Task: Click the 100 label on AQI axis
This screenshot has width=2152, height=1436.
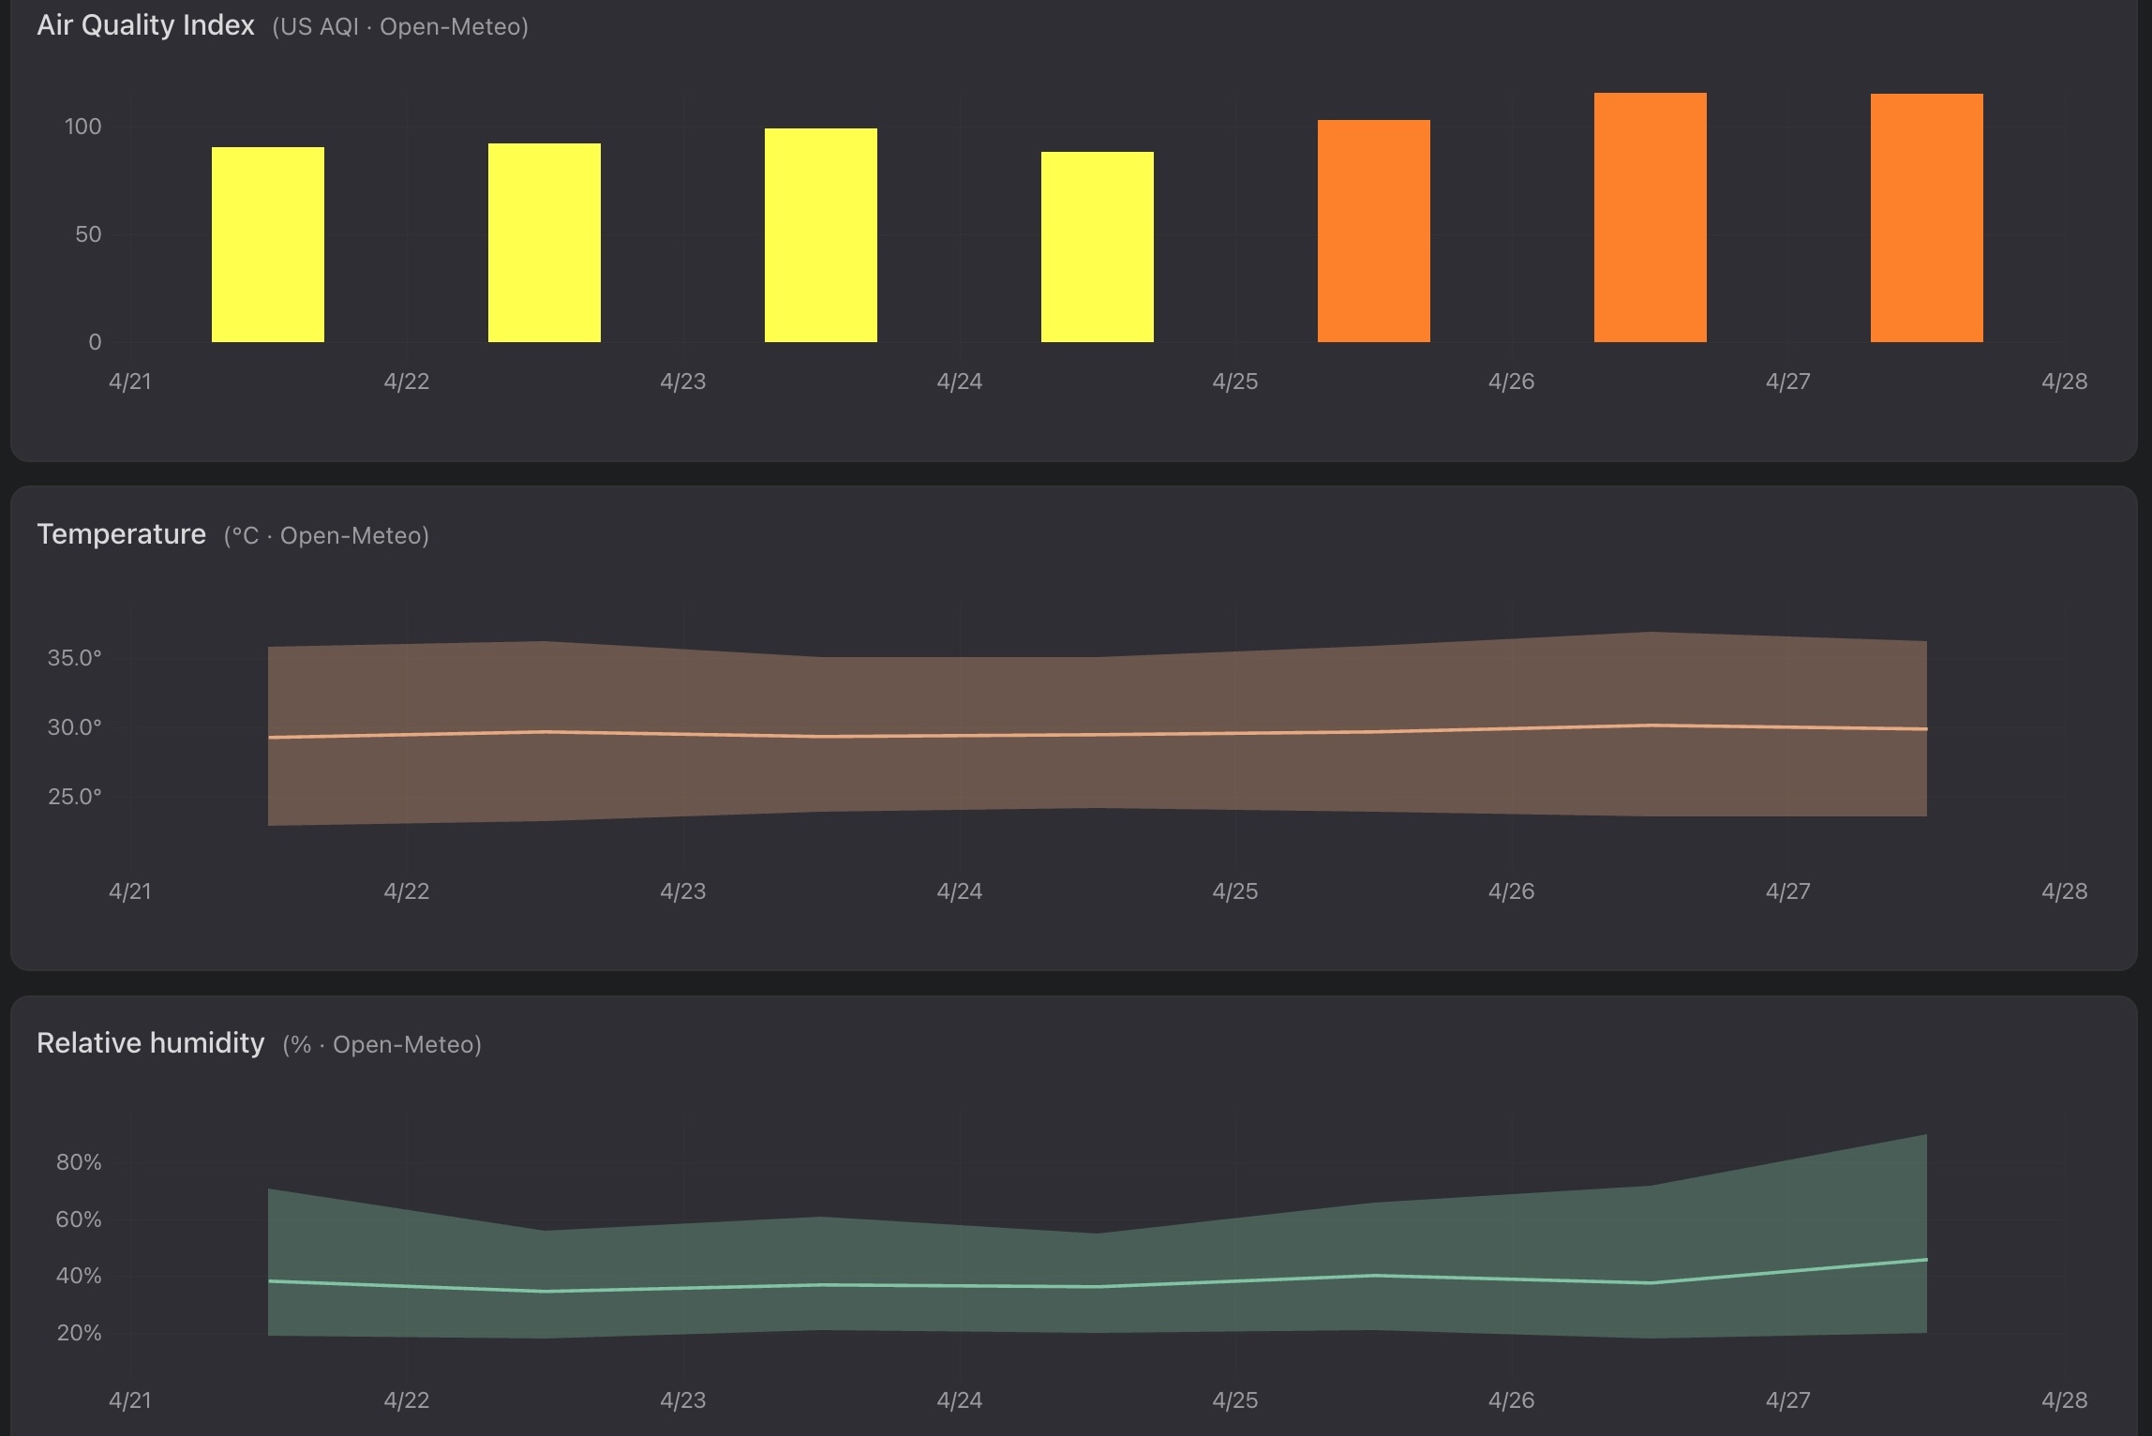Action: pos(82,127)
